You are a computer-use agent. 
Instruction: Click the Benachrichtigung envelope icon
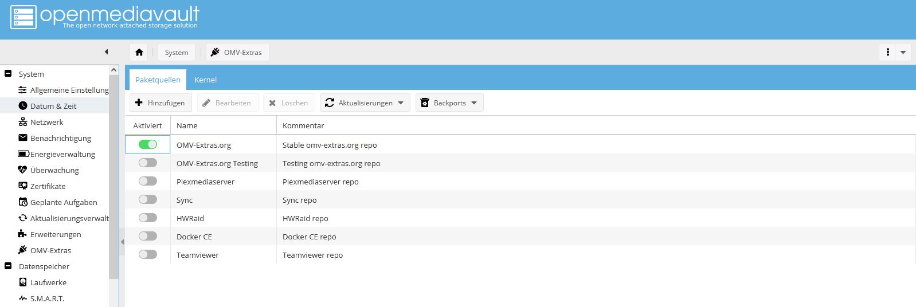coord(23,138)
